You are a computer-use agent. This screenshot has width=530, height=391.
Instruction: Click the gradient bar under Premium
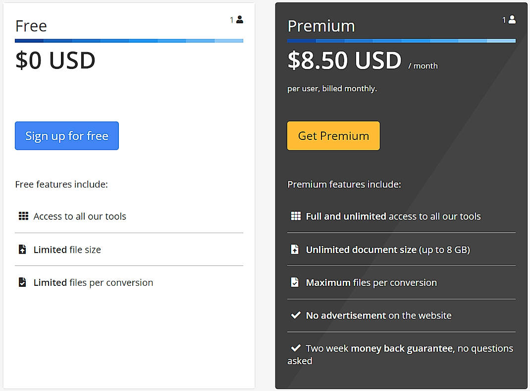point(401,40)
